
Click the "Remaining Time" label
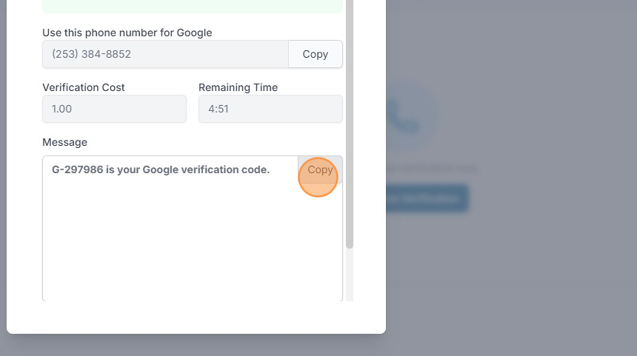pos(238,87)
